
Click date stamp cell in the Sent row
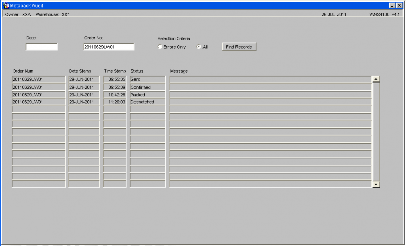84,79
